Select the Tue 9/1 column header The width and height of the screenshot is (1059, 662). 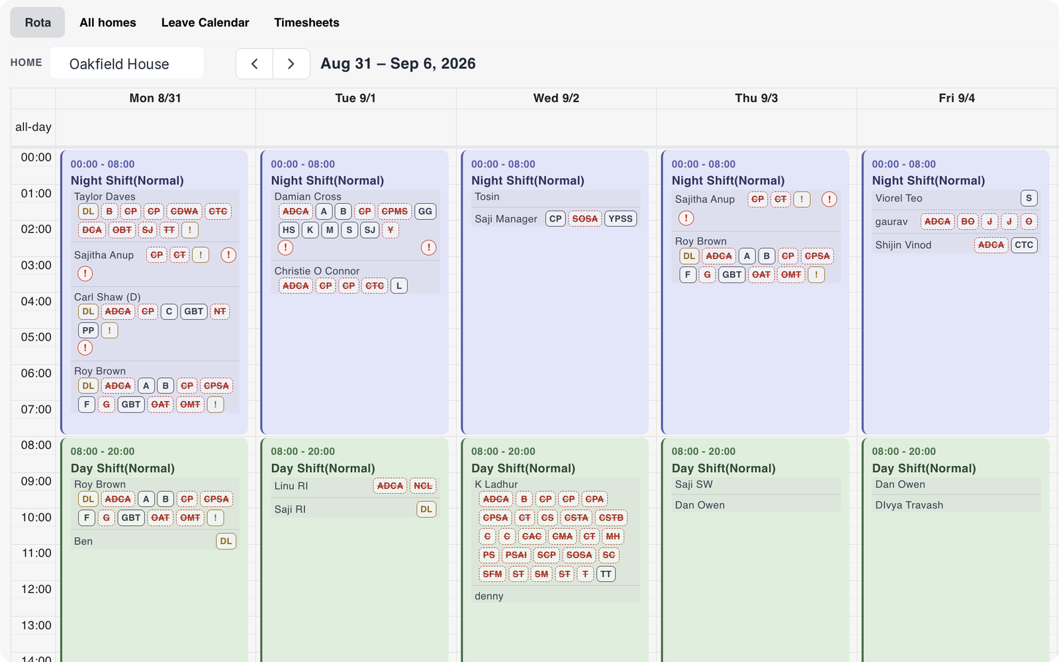coord(355,98)
